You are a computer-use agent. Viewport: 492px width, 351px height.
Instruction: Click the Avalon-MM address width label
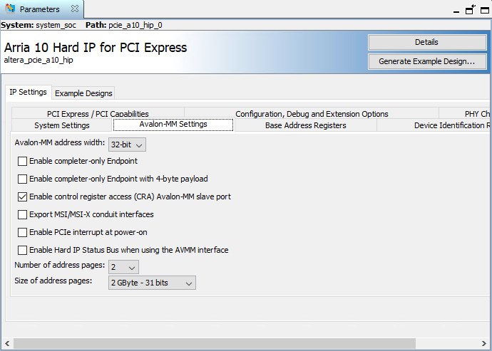pos(60,142)
